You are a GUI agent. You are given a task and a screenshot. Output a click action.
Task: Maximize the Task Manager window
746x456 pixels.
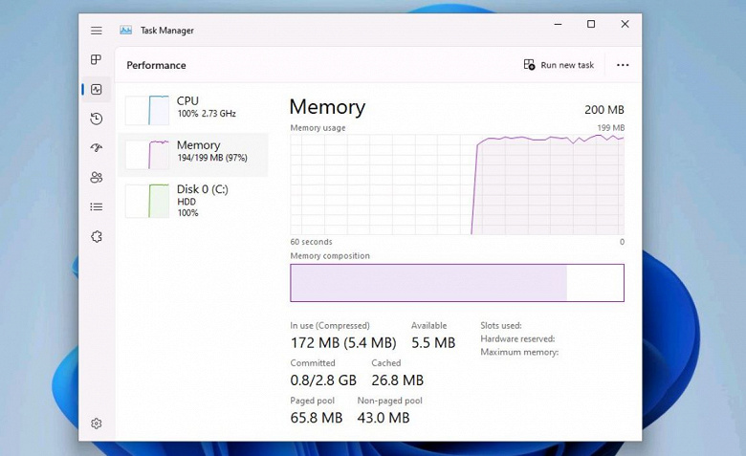(591, 24)
